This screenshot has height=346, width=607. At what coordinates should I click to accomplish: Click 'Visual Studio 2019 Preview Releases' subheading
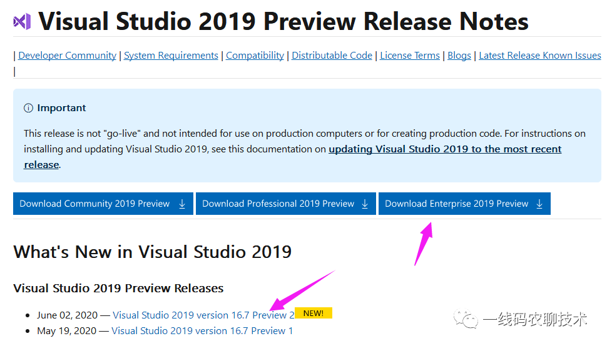coord(118,289)
